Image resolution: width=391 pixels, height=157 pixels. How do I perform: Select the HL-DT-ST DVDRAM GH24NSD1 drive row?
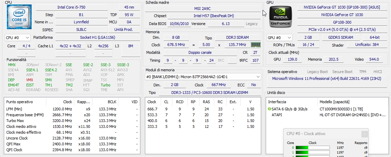tap(327, 115)
